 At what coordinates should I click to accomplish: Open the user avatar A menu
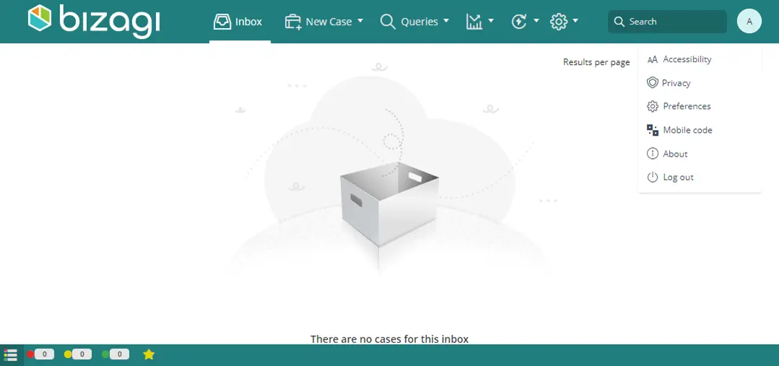[x=749, y=22]
